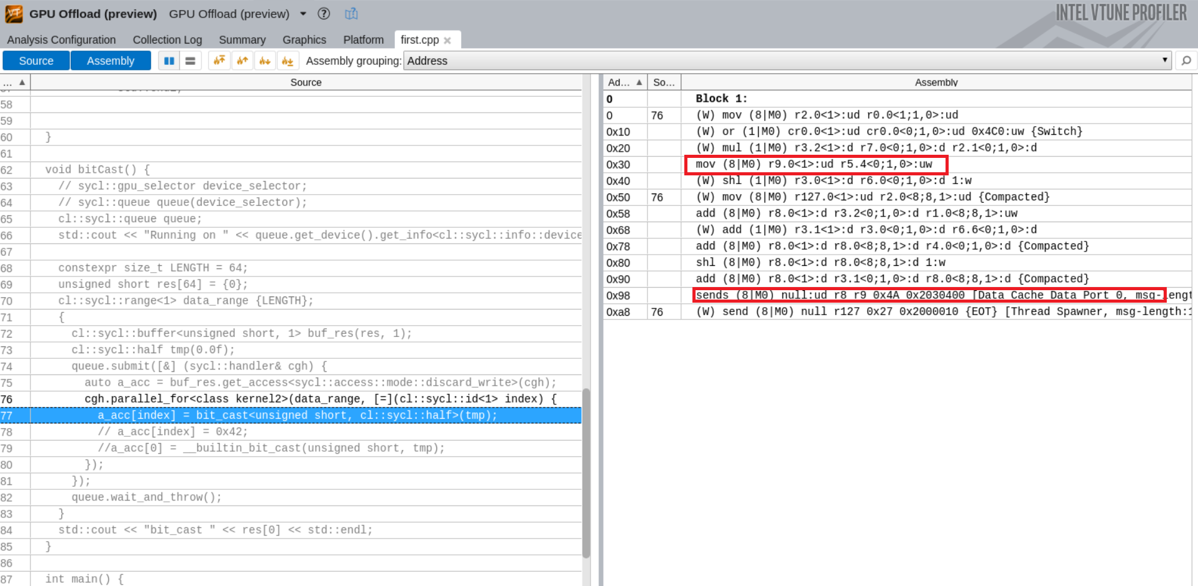Open the Summary tab

(242, 40)
